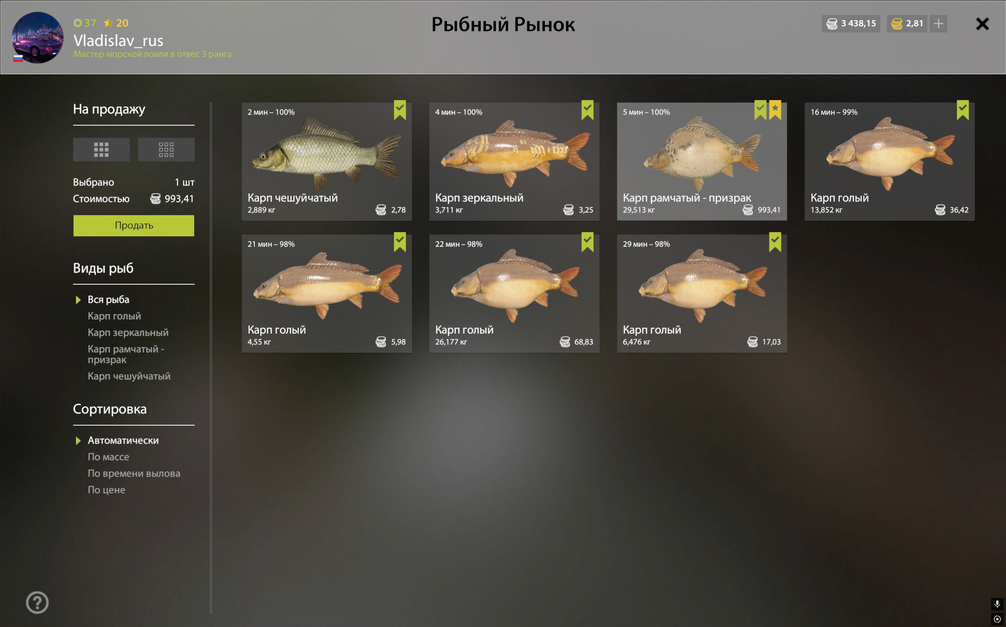The height and width of the screenshot is (627, 1006).
Task: Click the gold coins balance 2,81
Action: point(907,24)
